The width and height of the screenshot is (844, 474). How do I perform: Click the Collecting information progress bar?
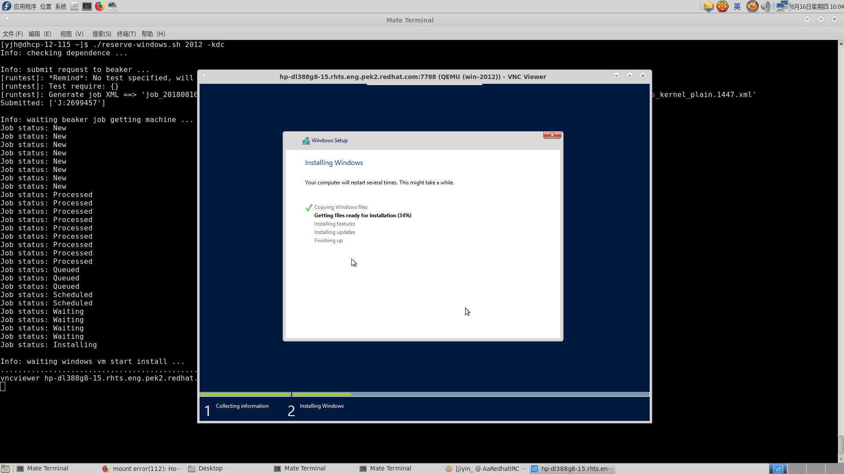[x=245, y=394]
